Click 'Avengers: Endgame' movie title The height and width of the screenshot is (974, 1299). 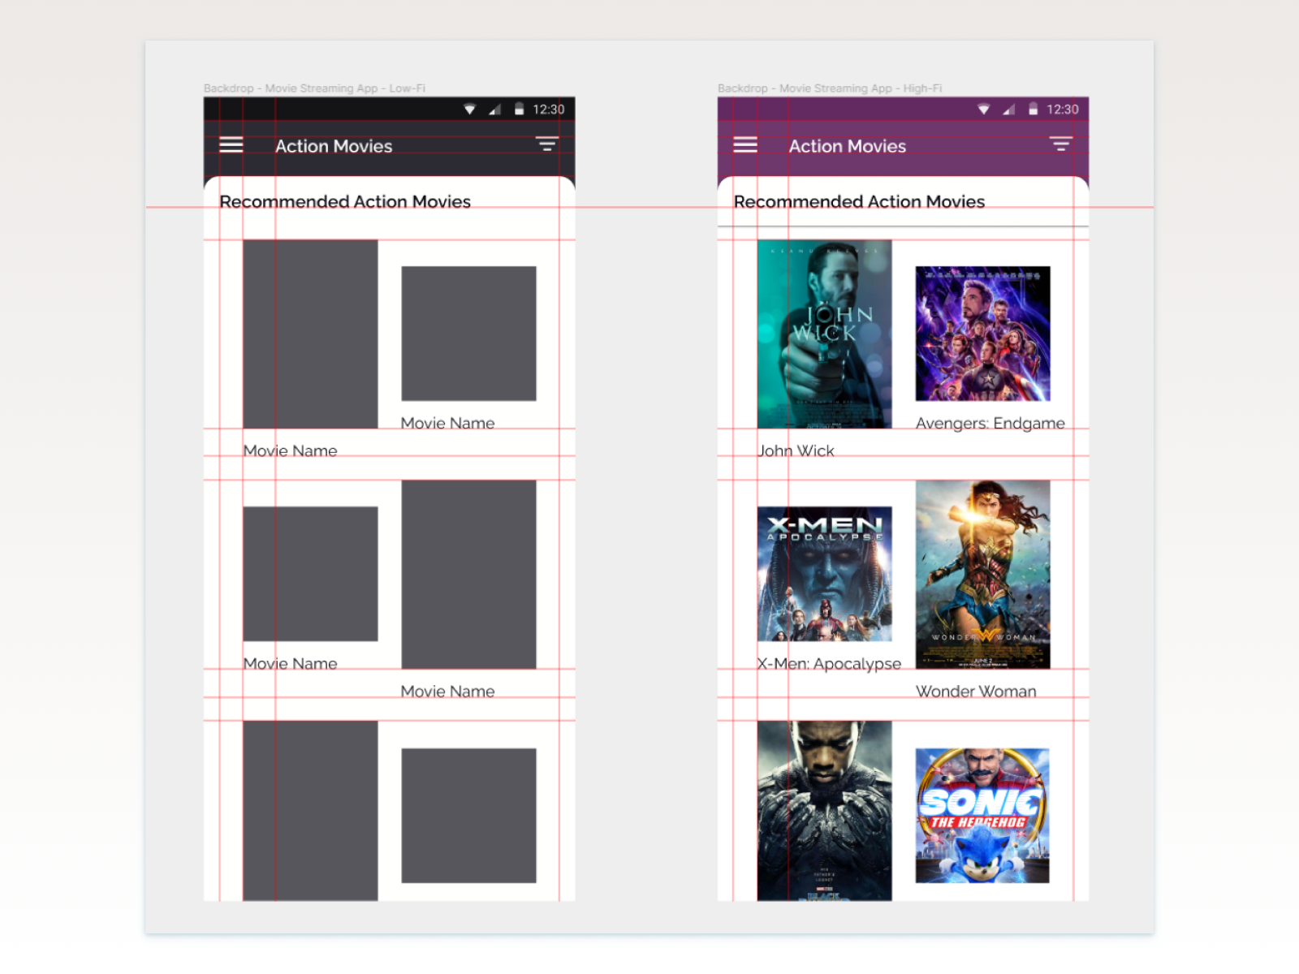[x=990, y=423]
